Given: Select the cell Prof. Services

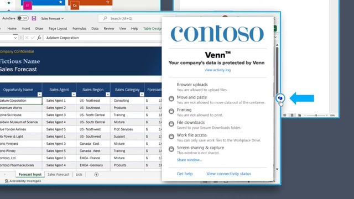Looking at the screenshot, I should (127, 129).
